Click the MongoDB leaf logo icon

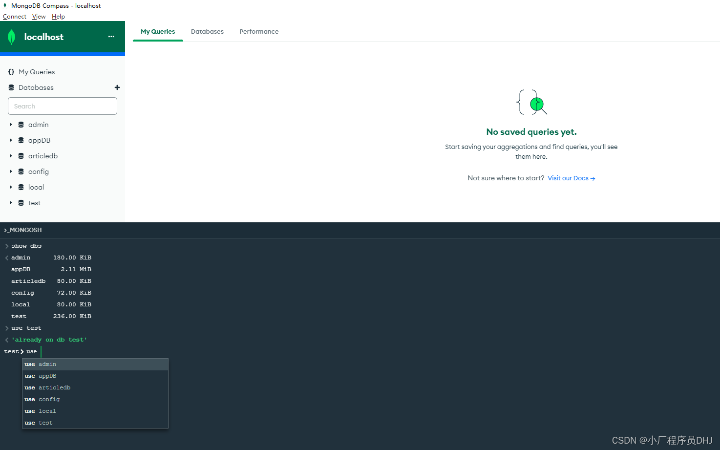point(12,37)
